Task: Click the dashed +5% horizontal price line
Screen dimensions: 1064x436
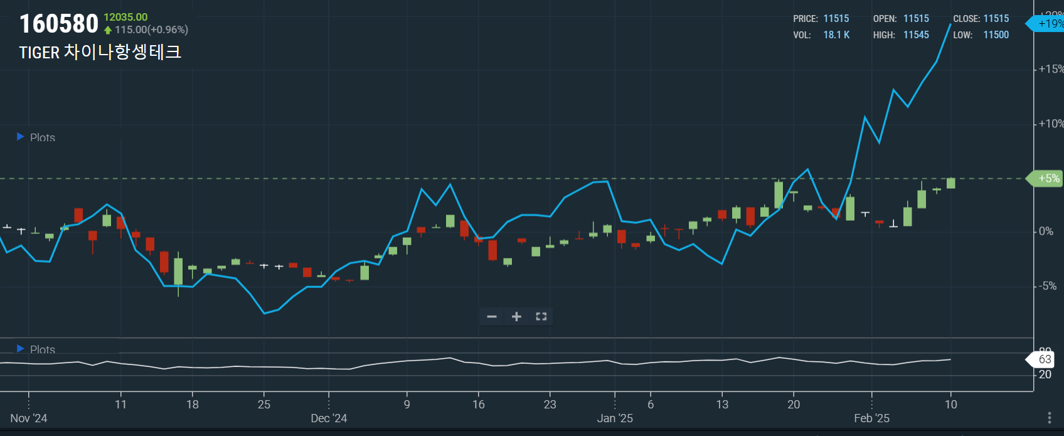Action: click(502, 179)
